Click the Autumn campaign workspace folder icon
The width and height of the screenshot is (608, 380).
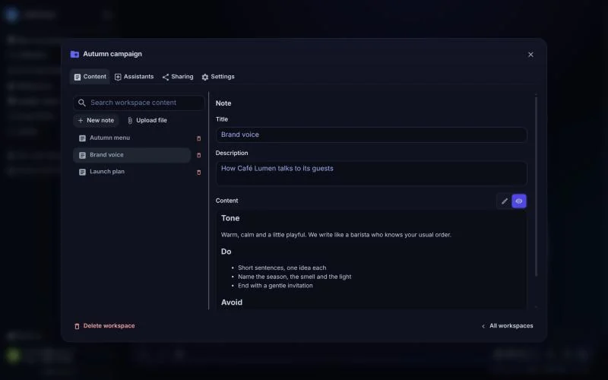coord(74,54)
